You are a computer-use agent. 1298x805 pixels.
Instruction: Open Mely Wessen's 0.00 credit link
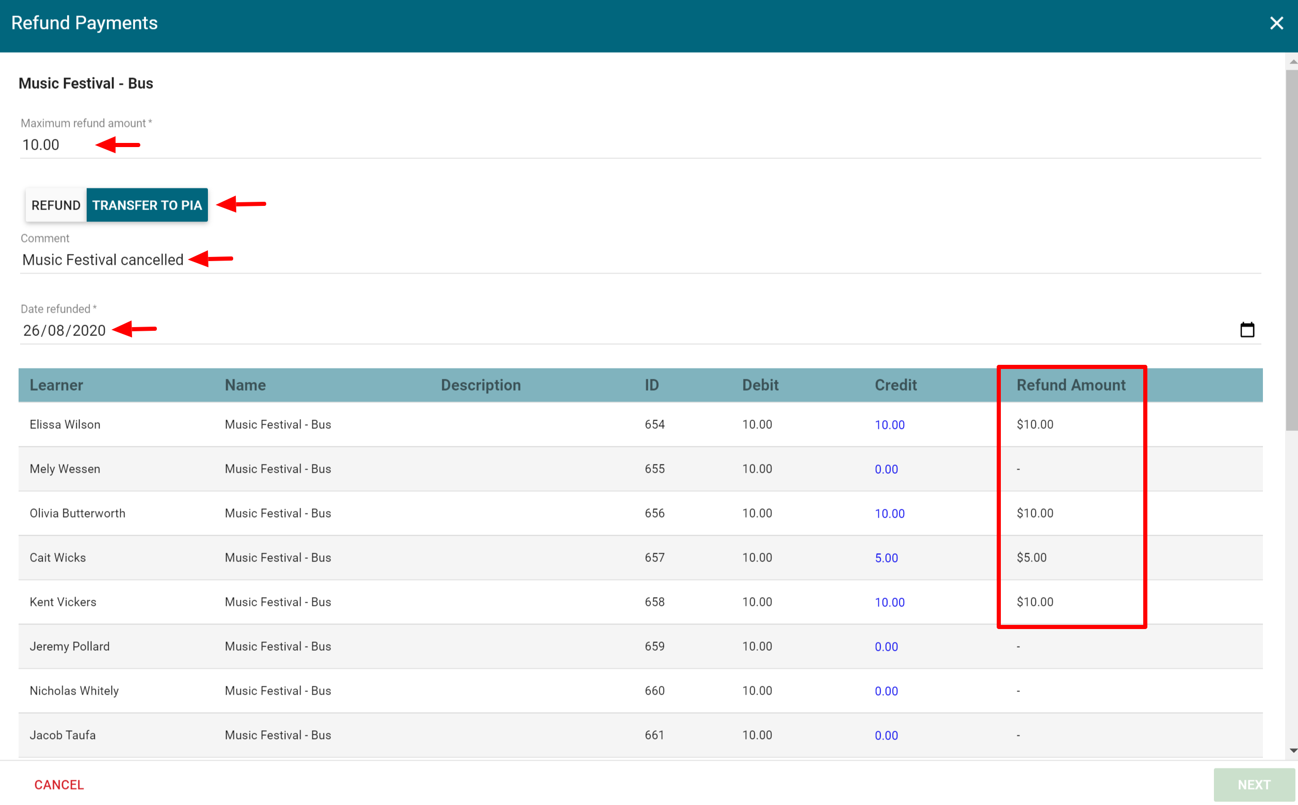click(x=886, y=469)
